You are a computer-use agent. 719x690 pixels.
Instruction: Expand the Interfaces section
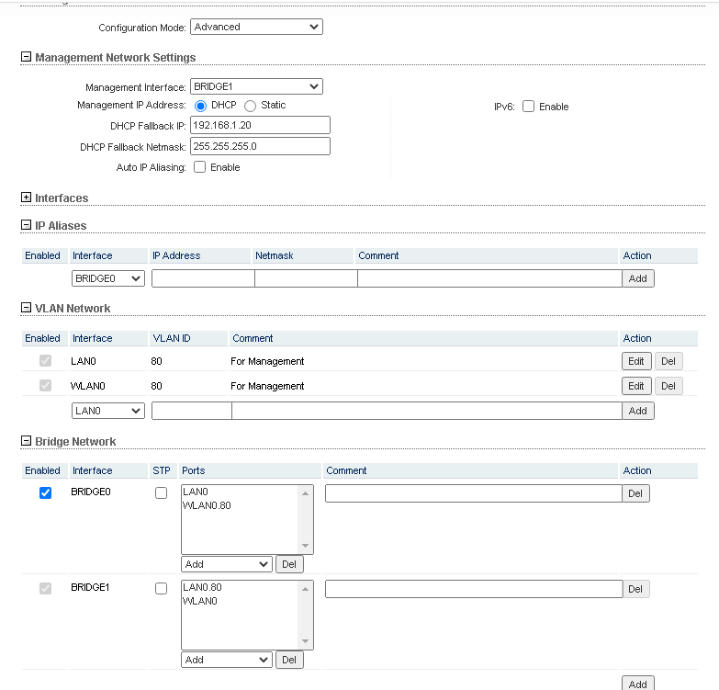[26, 198]
